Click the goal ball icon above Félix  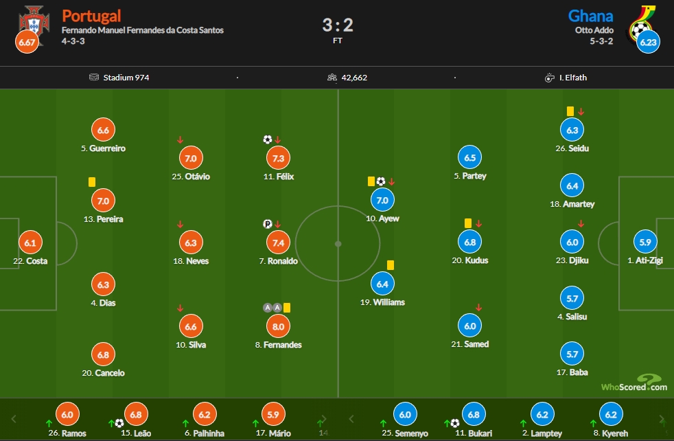pyautogui.click(x=268, y=139)
